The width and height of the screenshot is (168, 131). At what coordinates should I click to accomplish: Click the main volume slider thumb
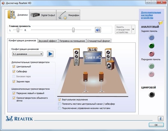(x=73, y=30)
